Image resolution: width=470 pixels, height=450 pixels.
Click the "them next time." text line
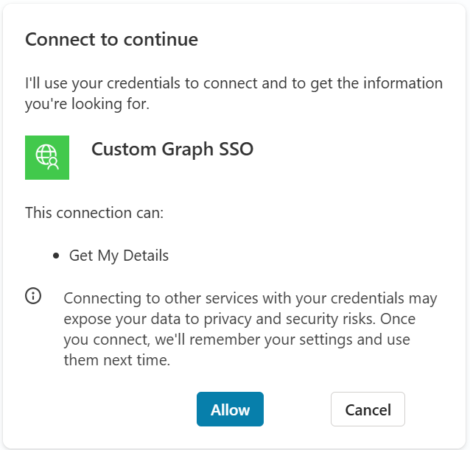117,361
